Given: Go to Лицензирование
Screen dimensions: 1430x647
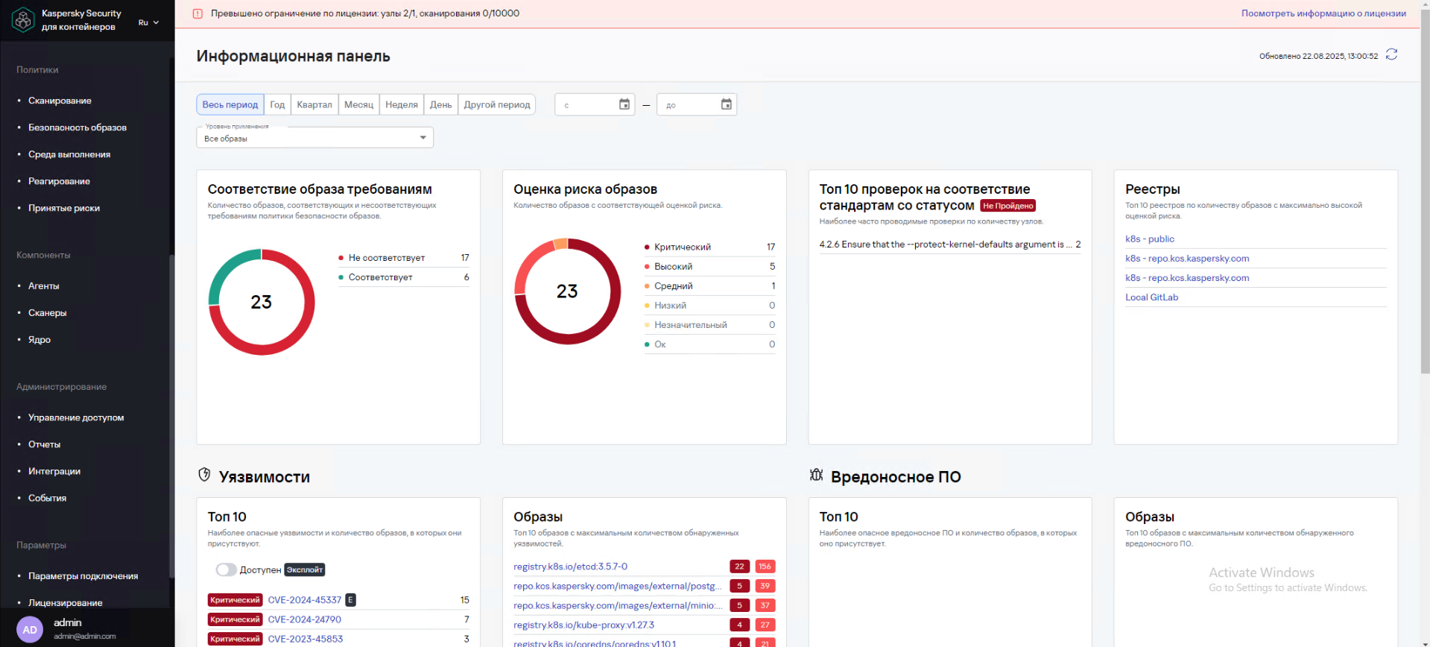Looking at the screenshot, I should 66,602.
